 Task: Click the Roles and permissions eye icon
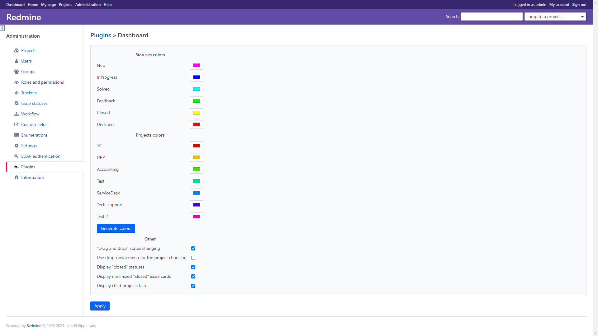[17, 82]
